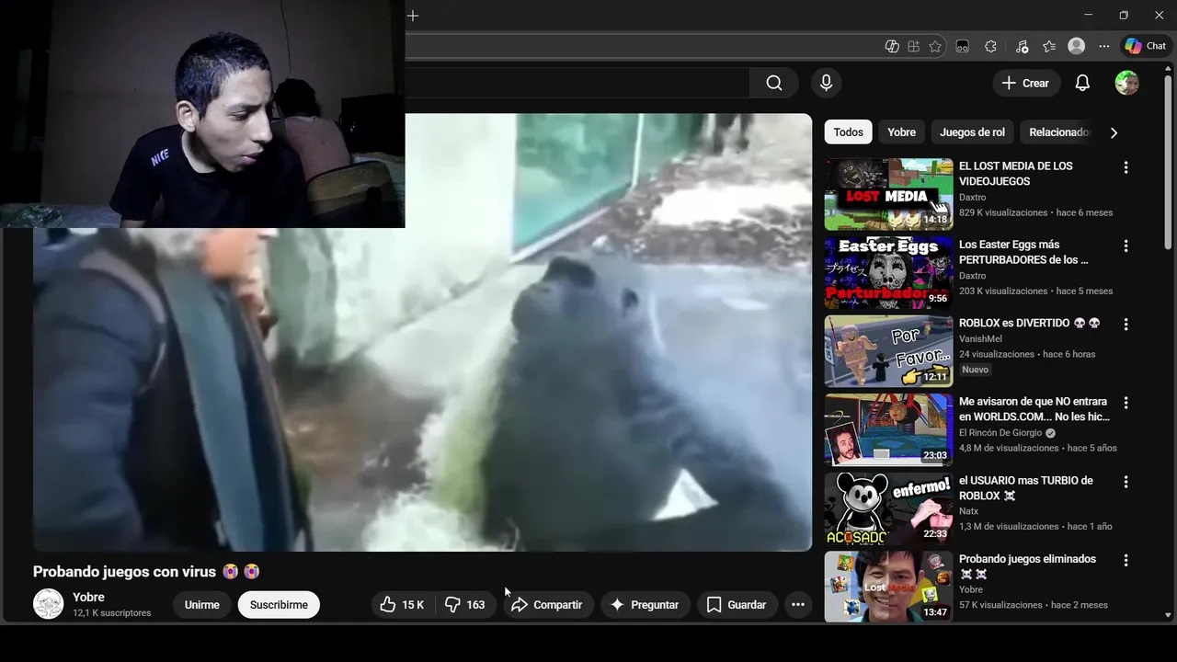Like the video with thumbs up

(403, 604)
